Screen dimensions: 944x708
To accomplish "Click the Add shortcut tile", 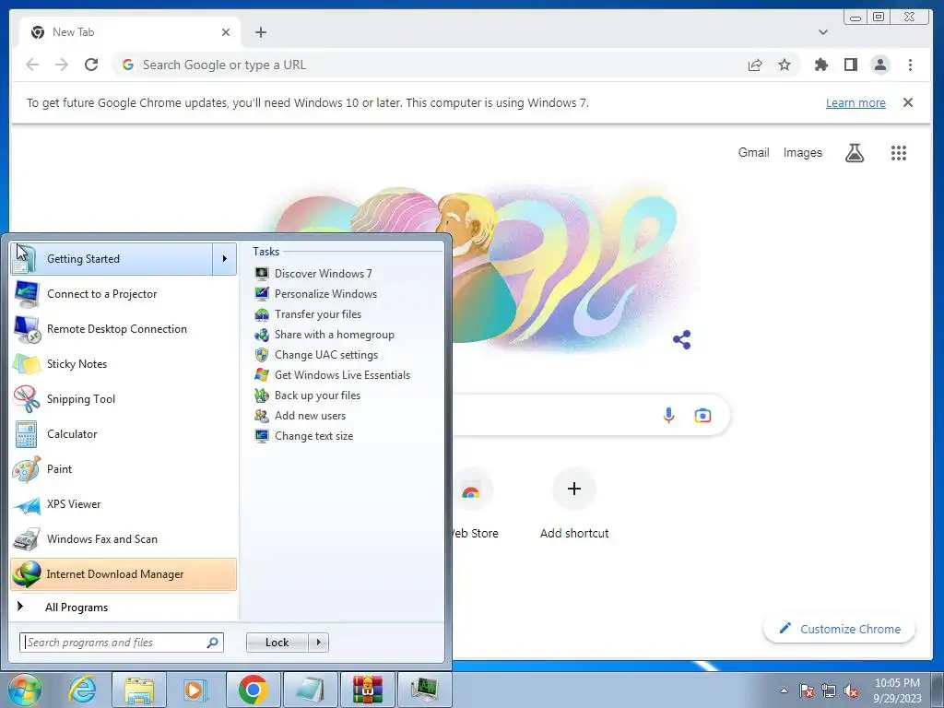I will [x=574, y=504].
